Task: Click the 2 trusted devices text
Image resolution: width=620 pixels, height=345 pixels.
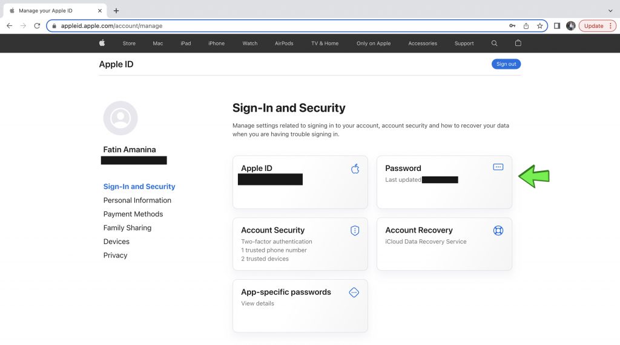Action: point(265,259)
